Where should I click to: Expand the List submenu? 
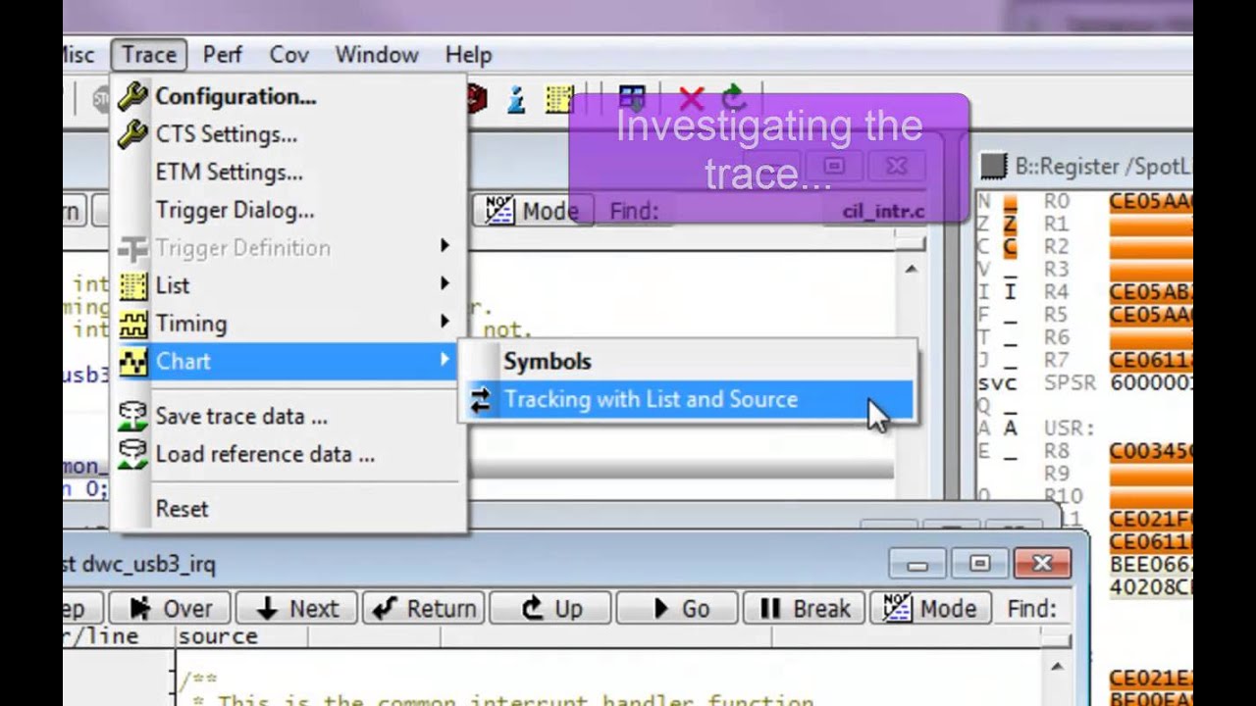[289, 285]
